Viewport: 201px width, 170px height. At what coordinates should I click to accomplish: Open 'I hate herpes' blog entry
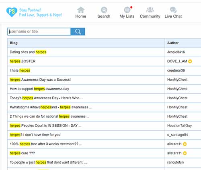click(x=20, y=70)
